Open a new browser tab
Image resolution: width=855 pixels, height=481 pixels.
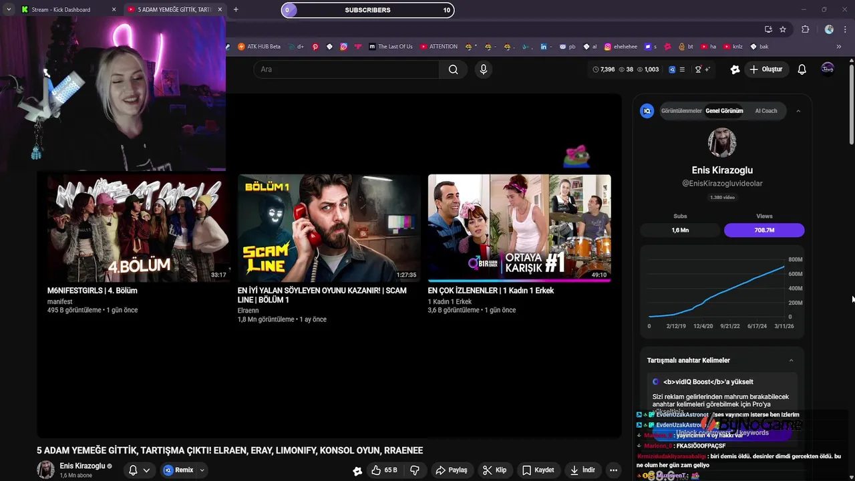[236, 9]
